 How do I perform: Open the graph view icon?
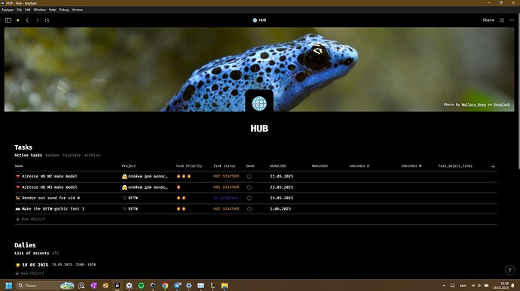tap(47, 20)
